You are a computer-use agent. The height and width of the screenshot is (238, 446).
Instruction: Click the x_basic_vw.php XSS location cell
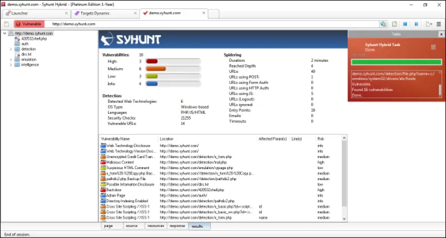pyautogui.click(x=206, y=212)
